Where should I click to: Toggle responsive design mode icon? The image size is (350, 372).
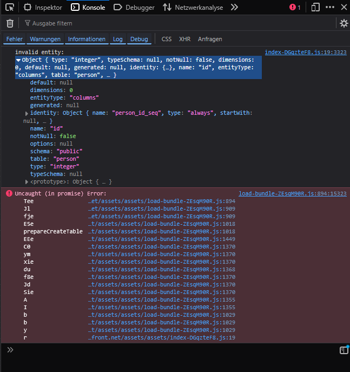(x=315, y=8)
